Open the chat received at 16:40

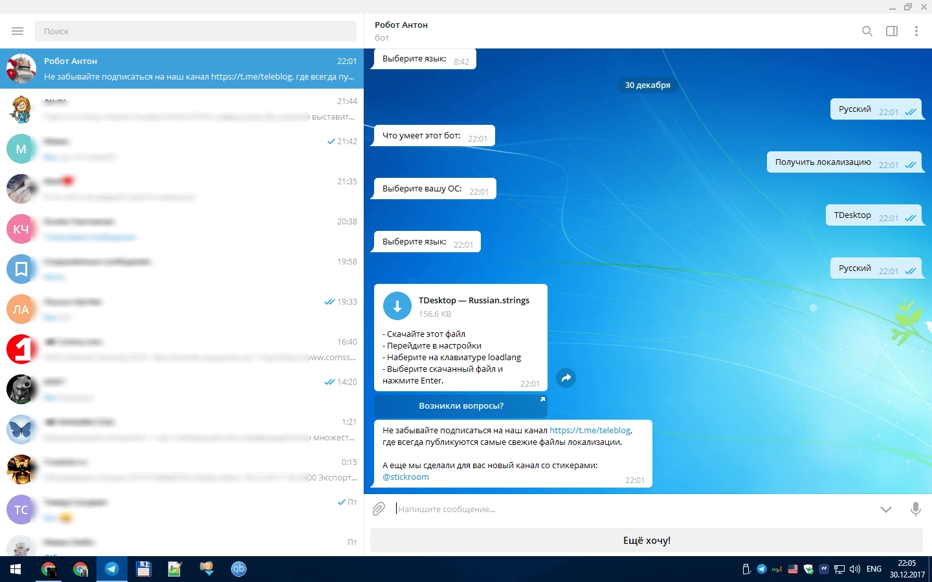click(x=182, y=349)
